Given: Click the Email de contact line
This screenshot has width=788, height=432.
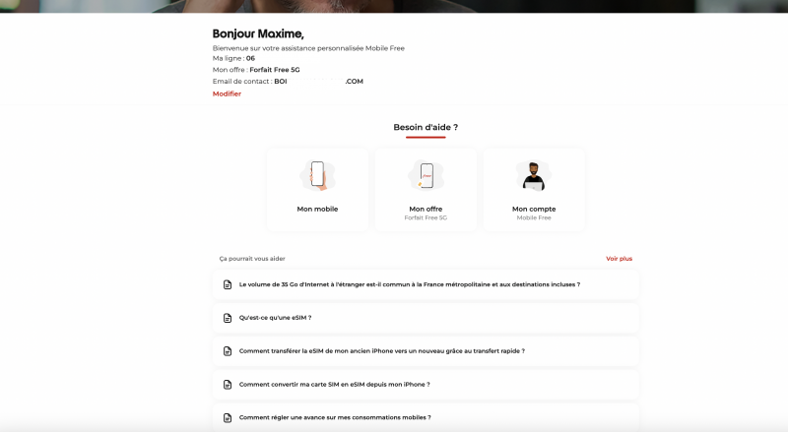Looking at the screenshot, I should [x=288, y=82].
